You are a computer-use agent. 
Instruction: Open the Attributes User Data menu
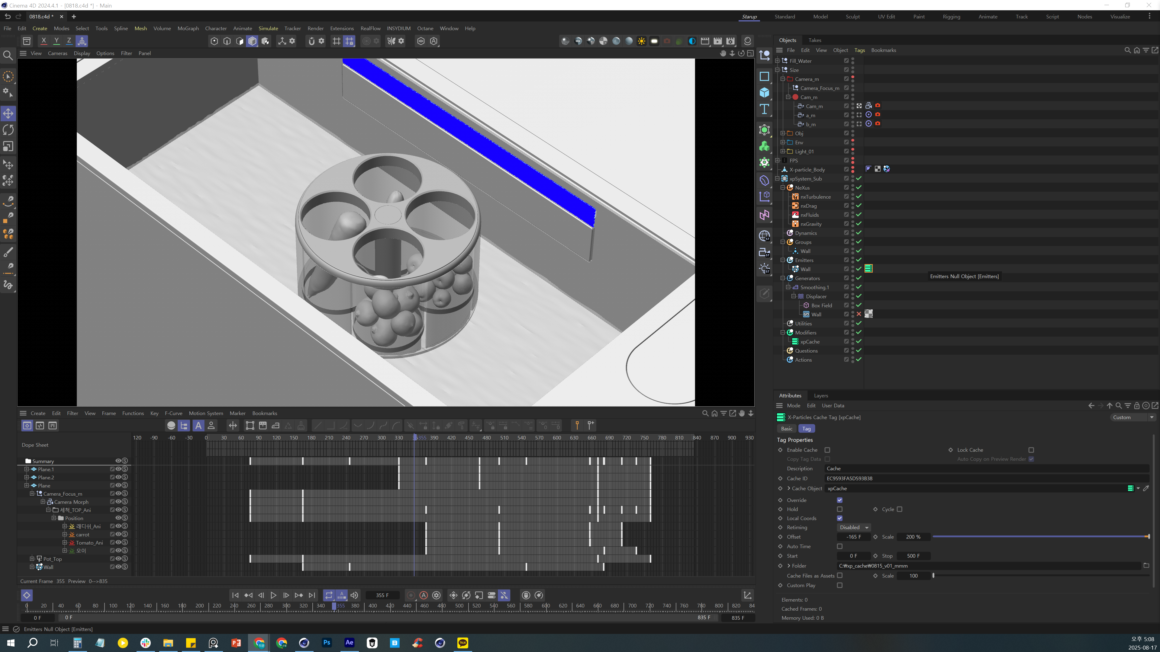[833, 405]
